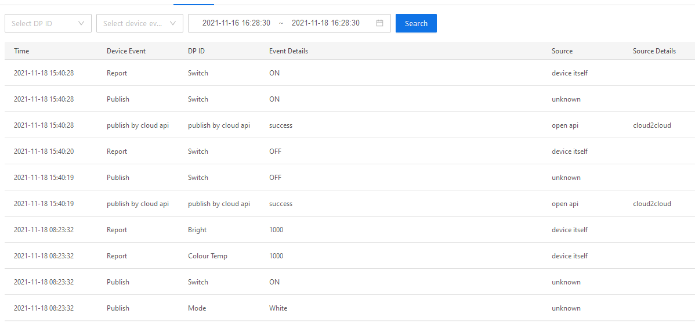695x328 pixels.
Task: Click Report in the 15:40:20 row
Action: tap(117, 152)
